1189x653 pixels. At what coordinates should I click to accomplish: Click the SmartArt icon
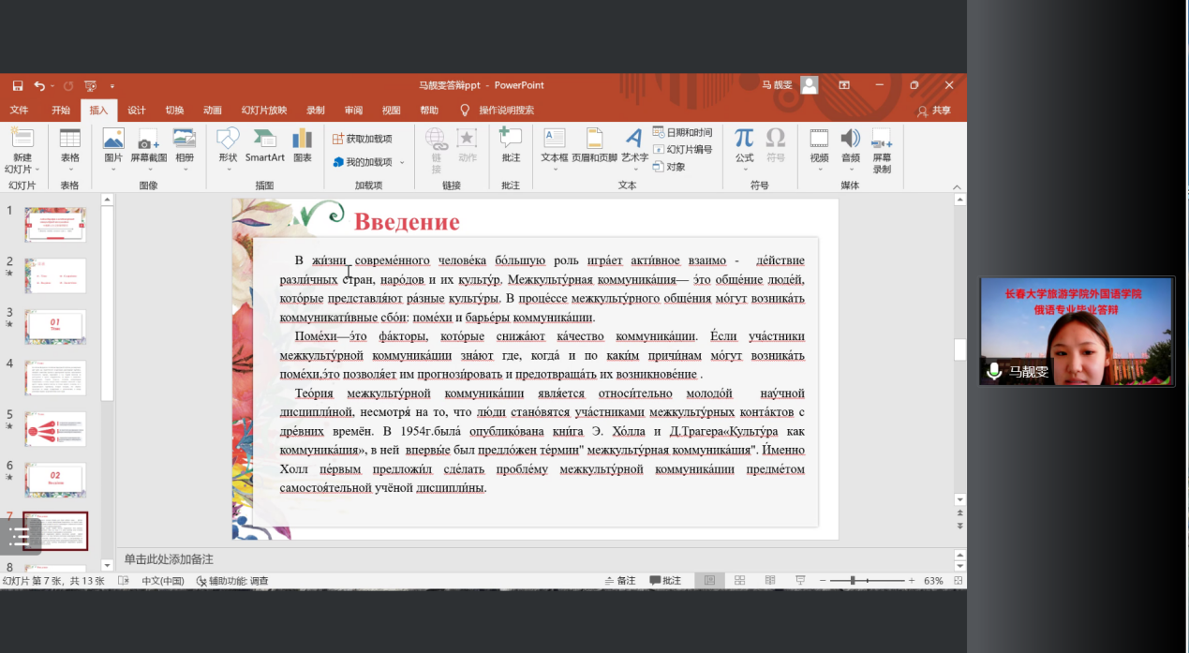pyautogui.click(x=265, y=139)
